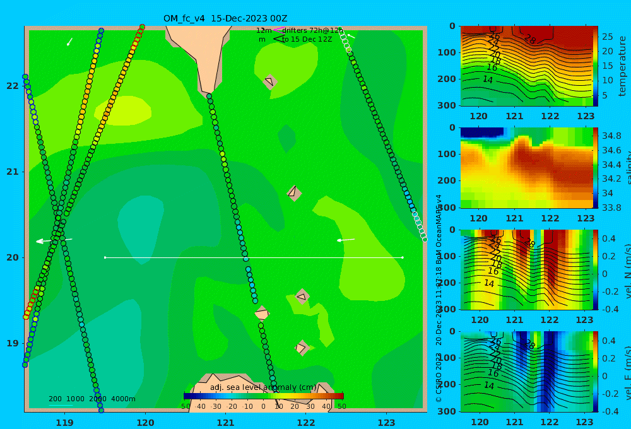This screenshot has height=429, width=631.
Task: Click the vel. E colorbar
Action: click(596, 372)
